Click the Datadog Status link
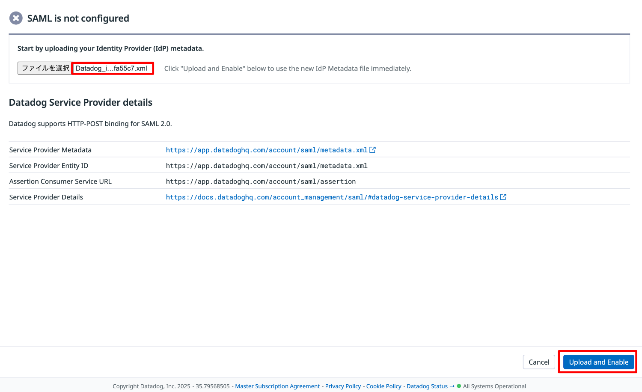This screenshot has height=392, width=642. pos(427,386)
